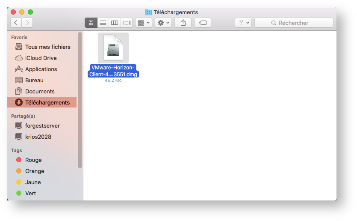
Task: Open the question mark dropdown
Action: coord(243,23)
